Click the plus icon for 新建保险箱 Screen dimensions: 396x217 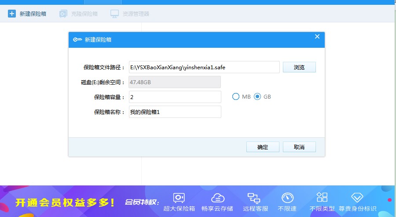[x=12, y=14]
